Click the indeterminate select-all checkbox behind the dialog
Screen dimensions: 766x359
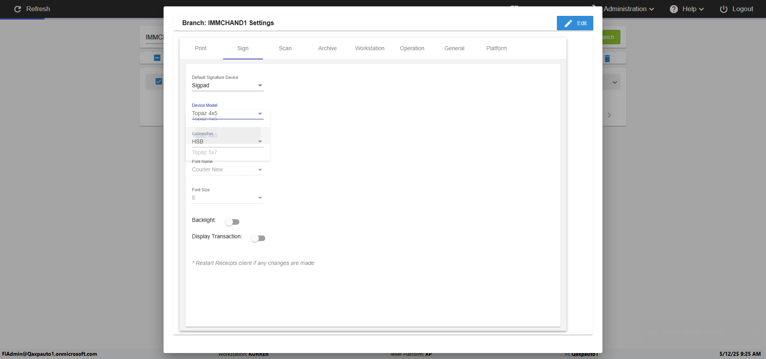click(157, 58)
